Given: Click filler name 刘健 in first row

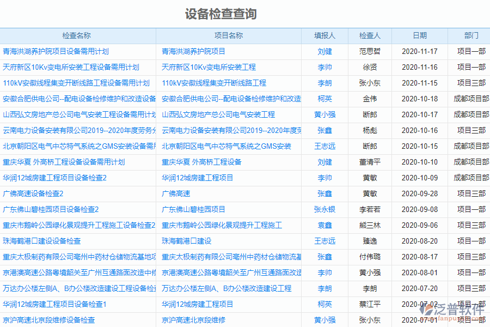Looking at the screenshot, I should pyautogui.click(x=324, y=51).
